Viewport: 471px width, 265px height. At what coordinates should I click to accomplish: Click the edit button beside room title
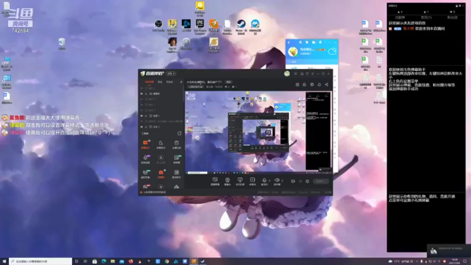[228, 82]
